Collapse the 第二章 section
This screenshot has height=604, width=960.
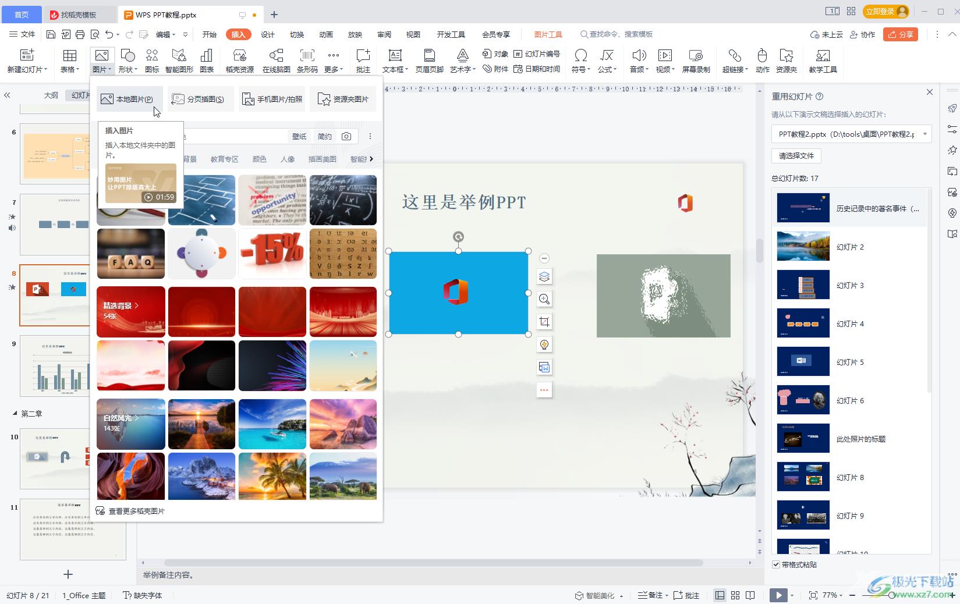15,414
